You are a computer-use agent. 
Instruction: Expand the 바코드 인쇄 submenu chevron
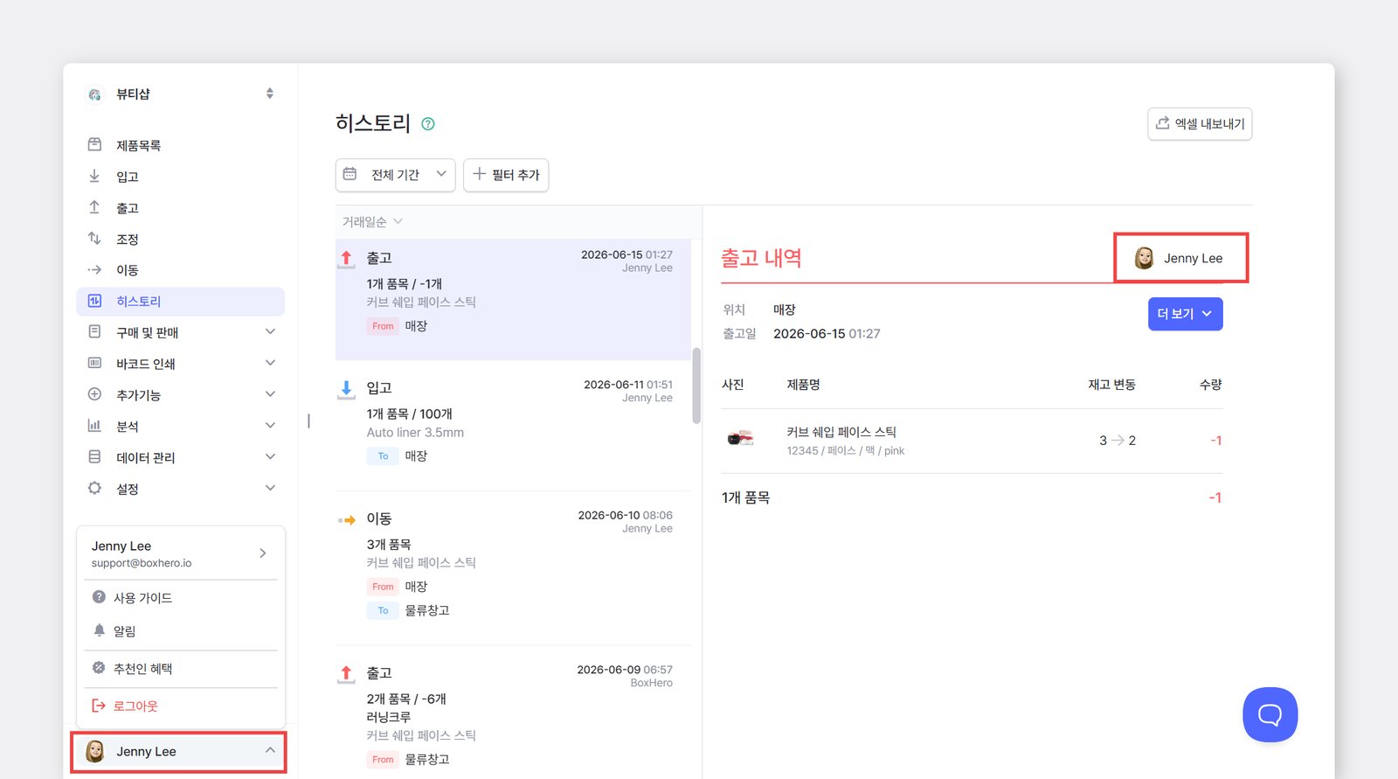point(270,363)
